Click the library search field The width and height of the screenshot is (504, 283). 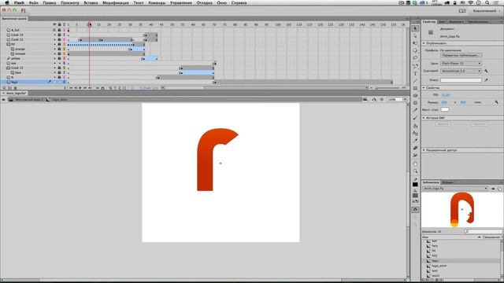click(x=484, y=231)
